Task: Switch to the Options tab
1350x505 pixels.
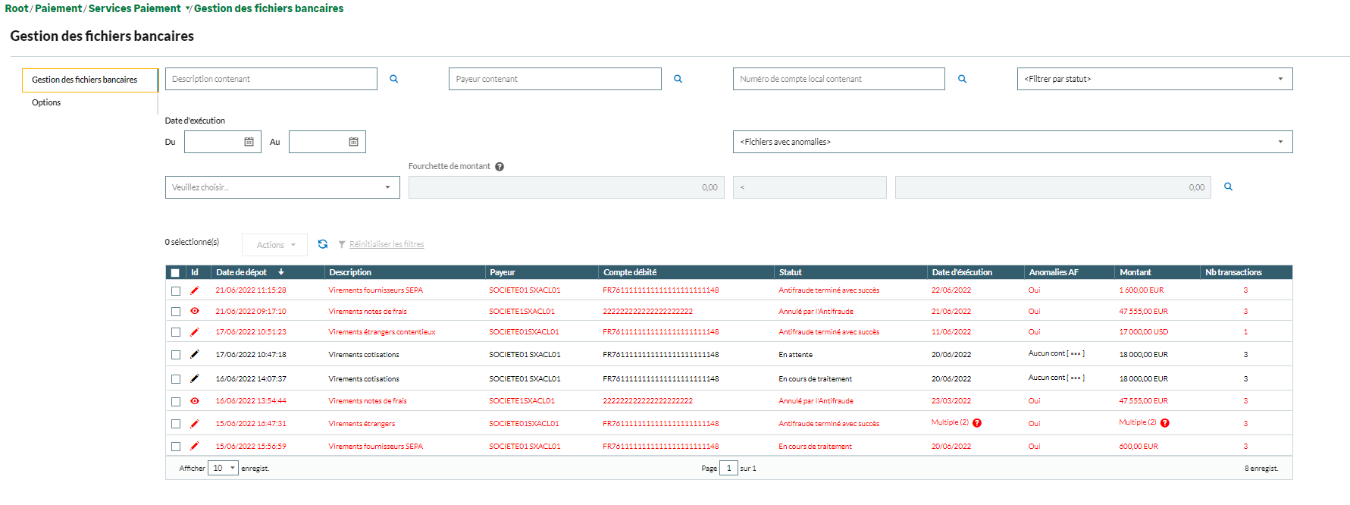Action: point(46,102)
